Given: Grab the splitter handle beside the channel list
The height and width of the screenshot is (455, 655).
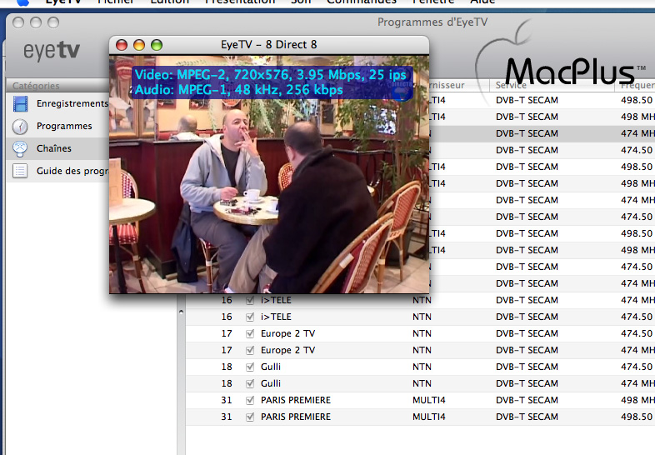Looking at the screenshot, I should point(181,312).
